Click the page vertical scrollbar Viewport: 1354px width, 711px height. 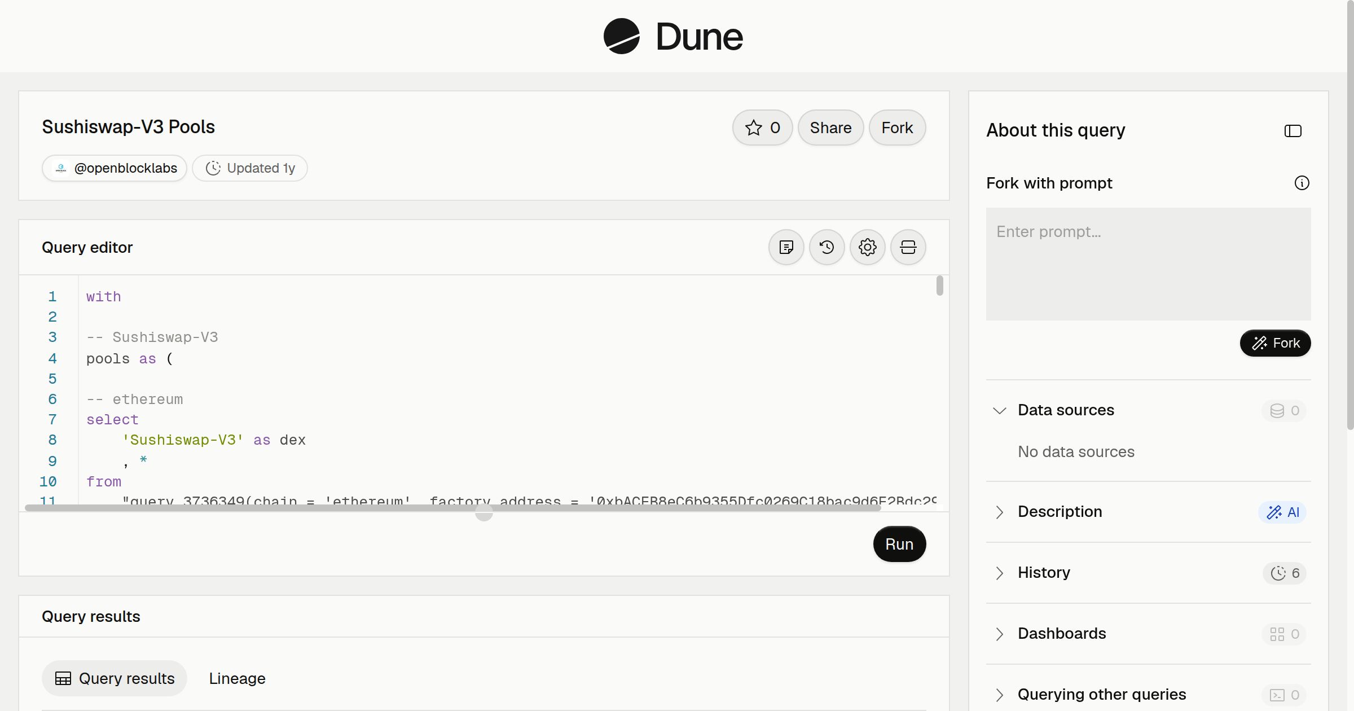tap(1350, 214)
